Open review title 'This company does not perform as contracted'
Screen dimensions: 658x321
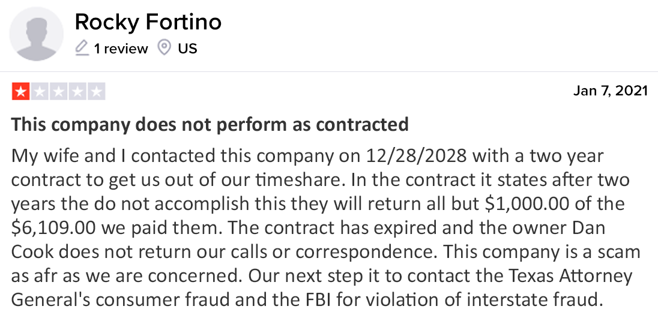(210, 124)
